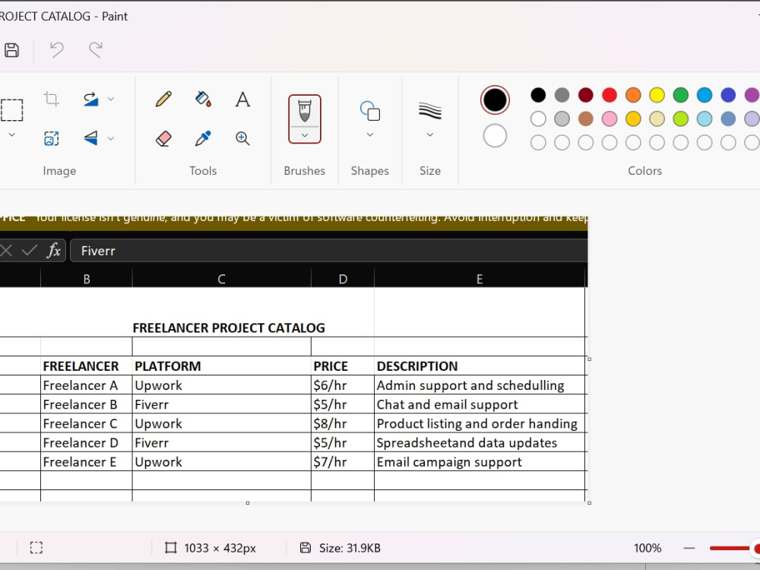Pick green from the palette

click(x=680, y=95)
